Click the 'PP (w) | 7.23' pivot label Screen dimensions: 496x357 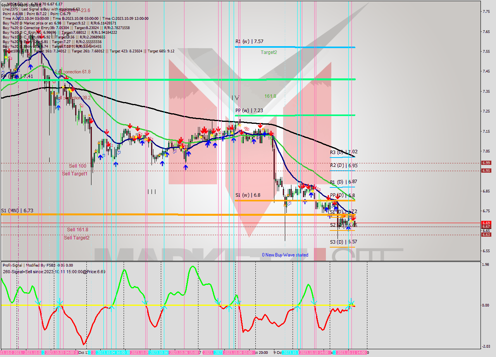tap(249, 111)
